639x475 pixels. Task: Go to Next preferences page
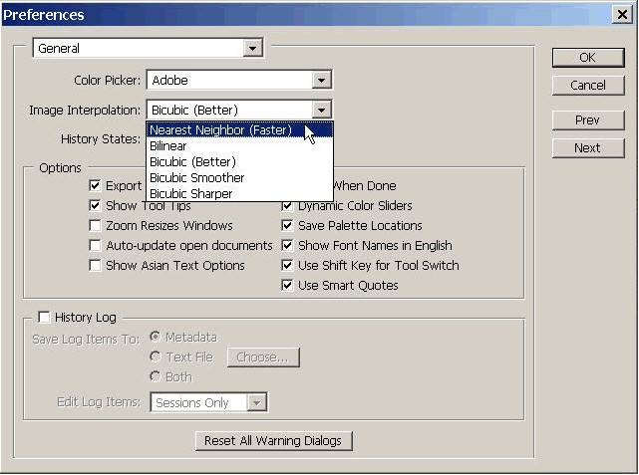tap(587, 147)
